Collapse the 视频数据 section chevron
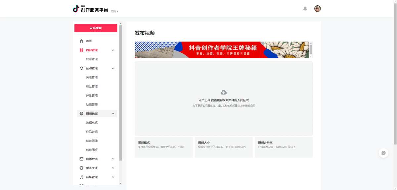This screenshot has width=397, height=190. coord(113,113)
